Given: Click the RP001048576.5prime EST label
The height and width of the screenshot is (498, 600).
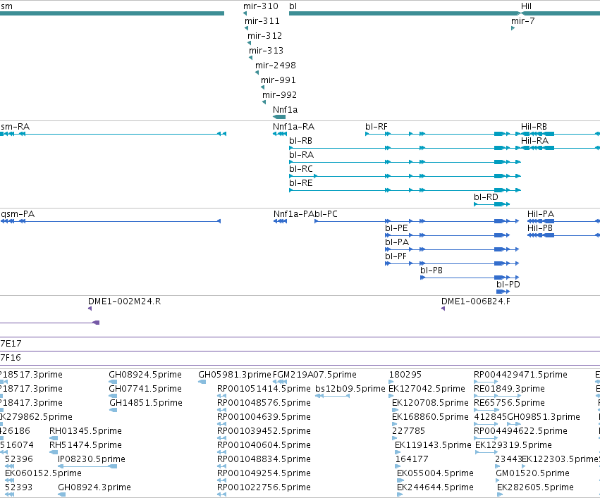Looking at the screenshot, I should [x=264, y=403].
